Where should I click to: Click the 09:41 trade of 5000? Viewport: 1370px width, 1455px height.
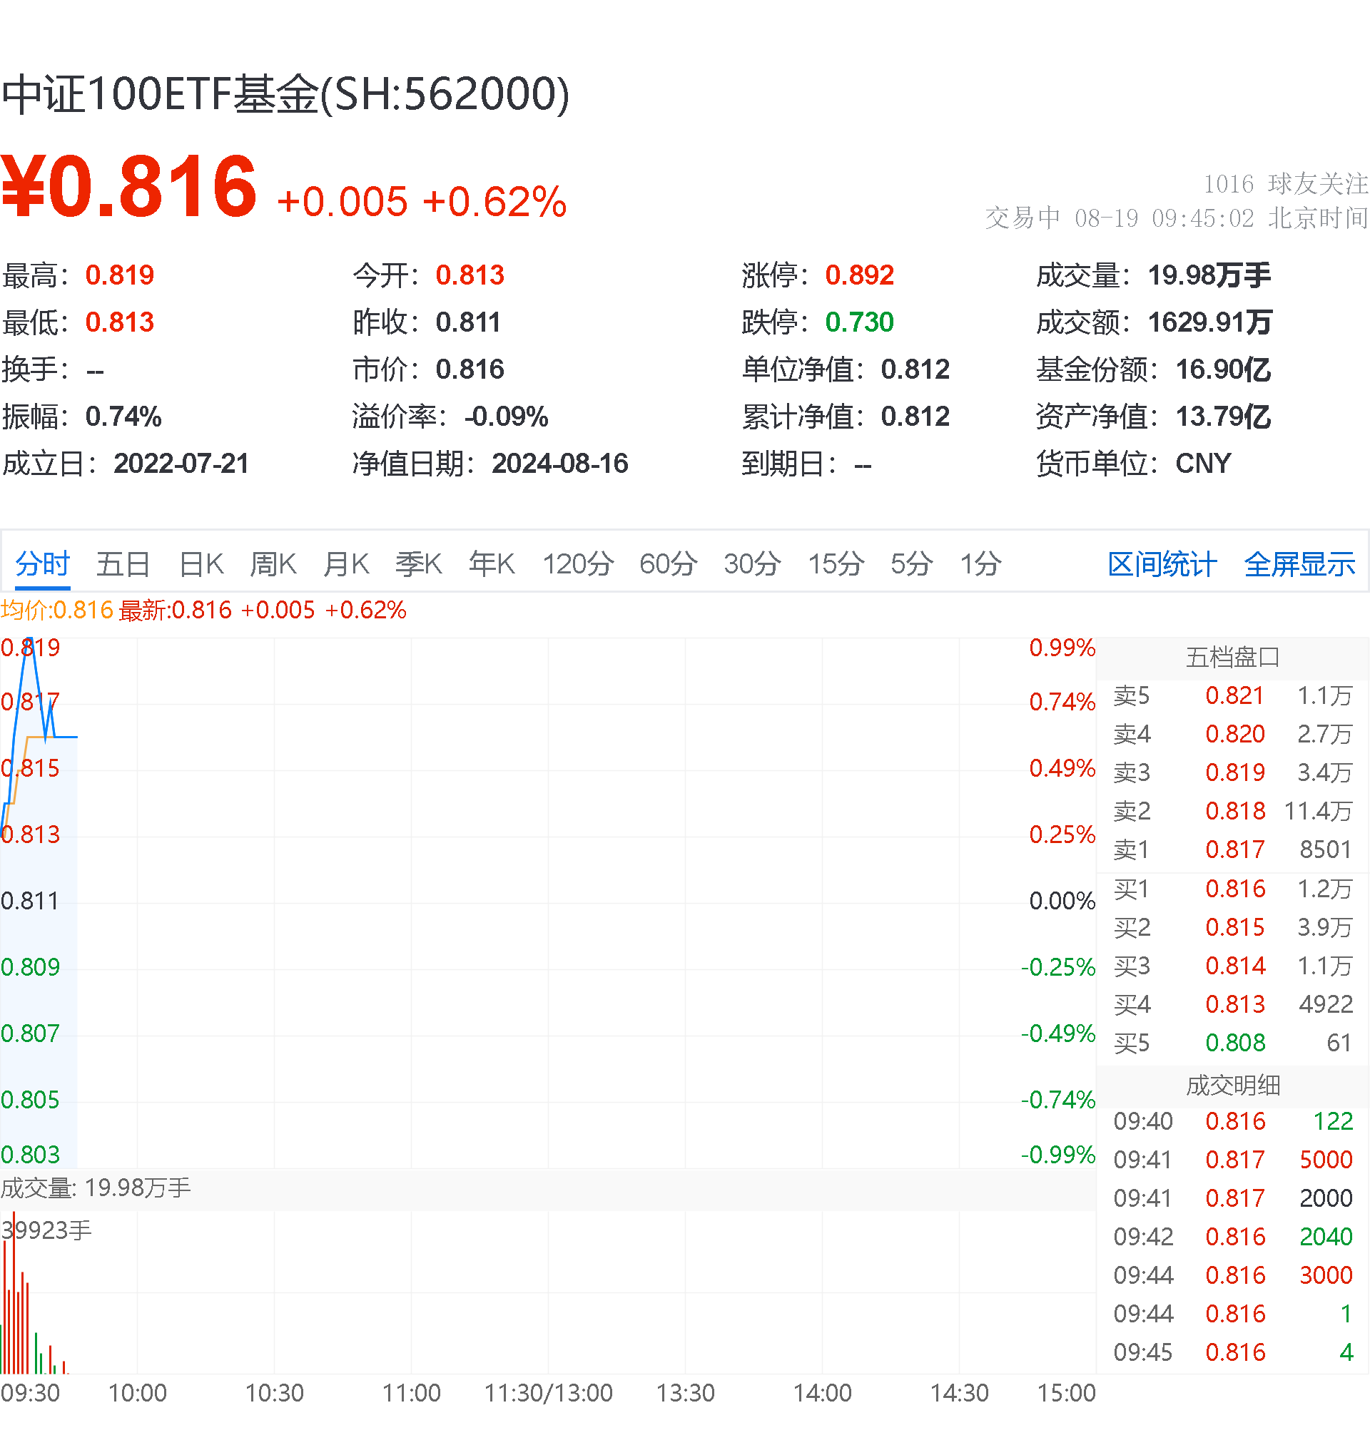tap(1233, 1160)
